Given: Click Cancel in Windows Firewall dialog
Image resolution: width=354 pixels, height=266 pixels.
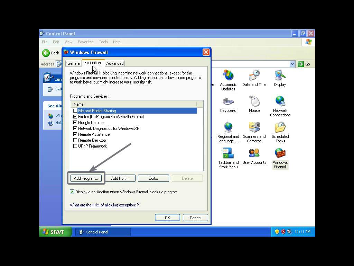Looking at the screenshot, I should (x=195, y=218).
